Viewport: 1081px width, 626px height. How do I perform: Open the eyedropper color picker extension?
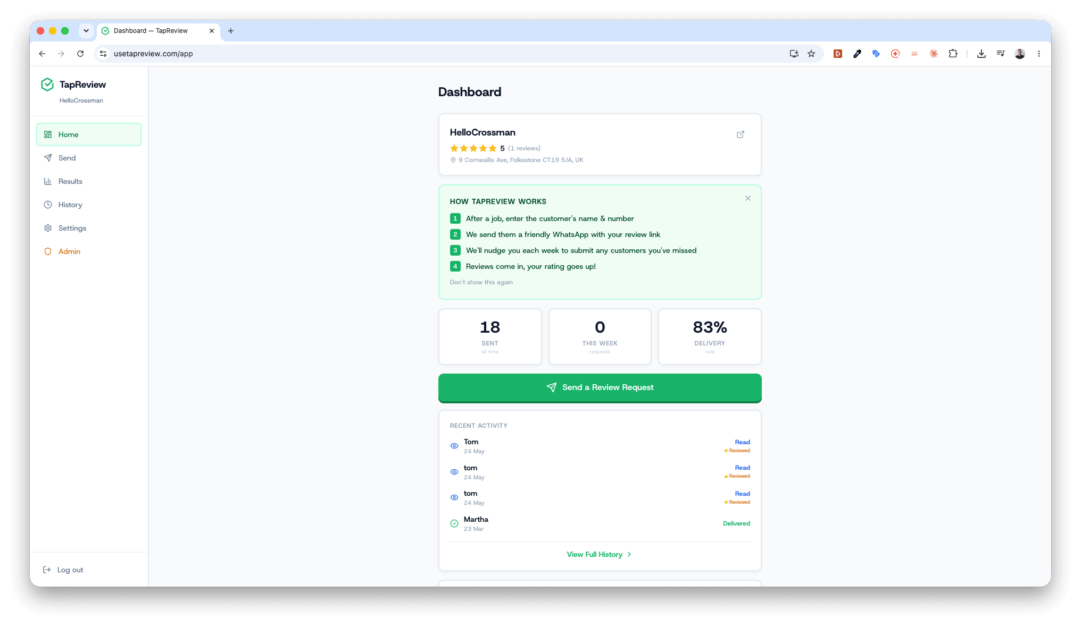click(x=857, y=54)
